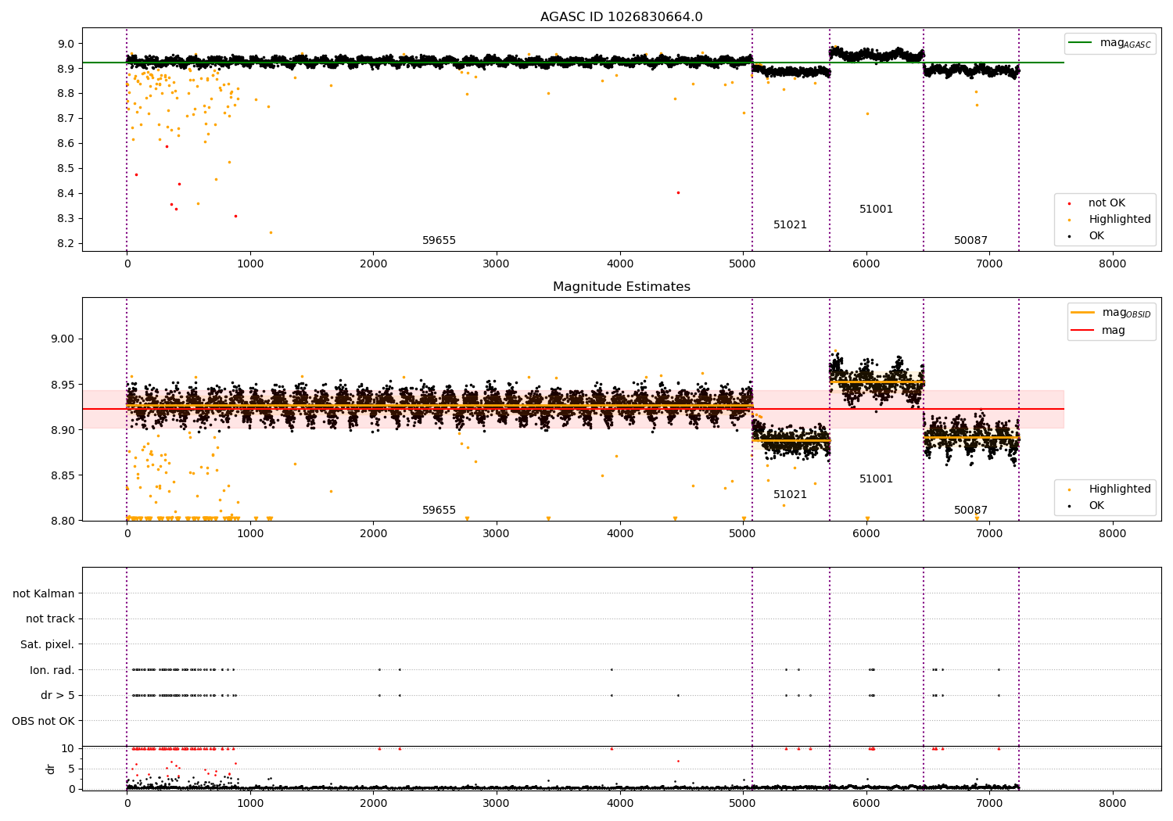This screenshot has width=1173, height=821.
Task: Click x-axis tick 1000 in bottom plot
Action: [x=250, y=804]
